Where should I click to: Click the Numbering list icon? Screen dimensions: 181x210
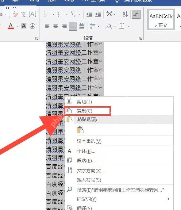(x=60, y=14)
